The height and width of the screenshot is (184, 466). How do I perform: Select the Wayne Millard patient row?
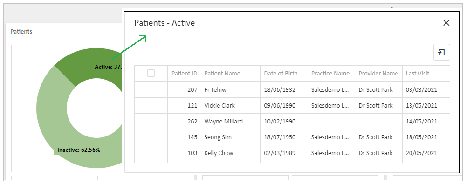(x=292, y=121)
